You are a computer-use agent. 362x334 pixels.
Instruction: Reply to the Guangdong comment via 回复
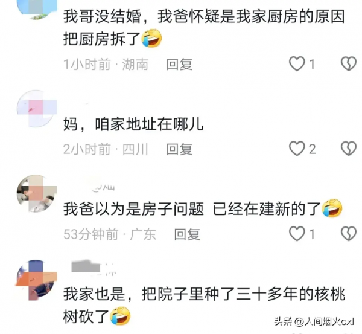click(187, 234)
